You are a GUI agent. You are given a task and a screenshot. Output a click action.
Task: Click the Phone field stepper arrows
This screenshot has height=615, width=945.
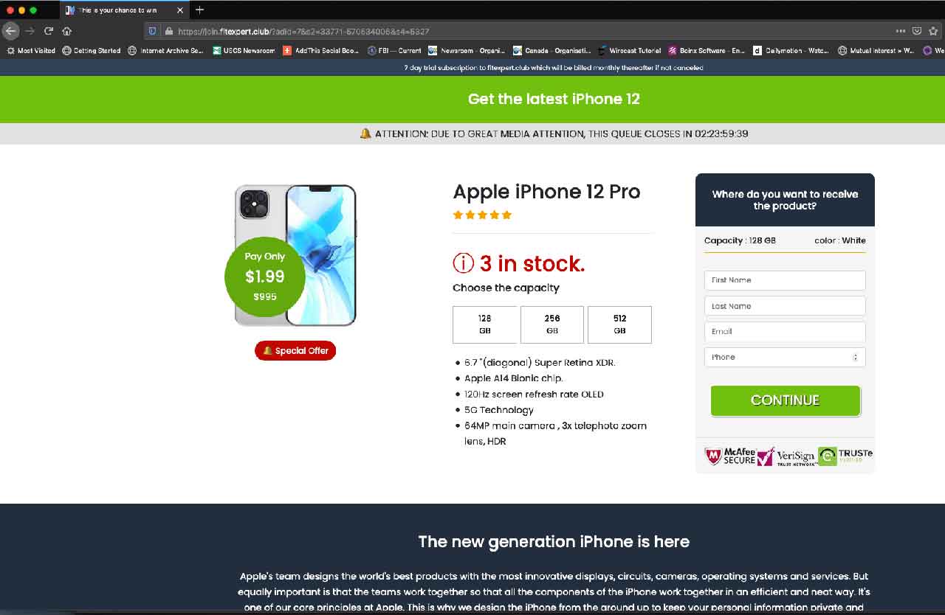[x=856, y=357]
